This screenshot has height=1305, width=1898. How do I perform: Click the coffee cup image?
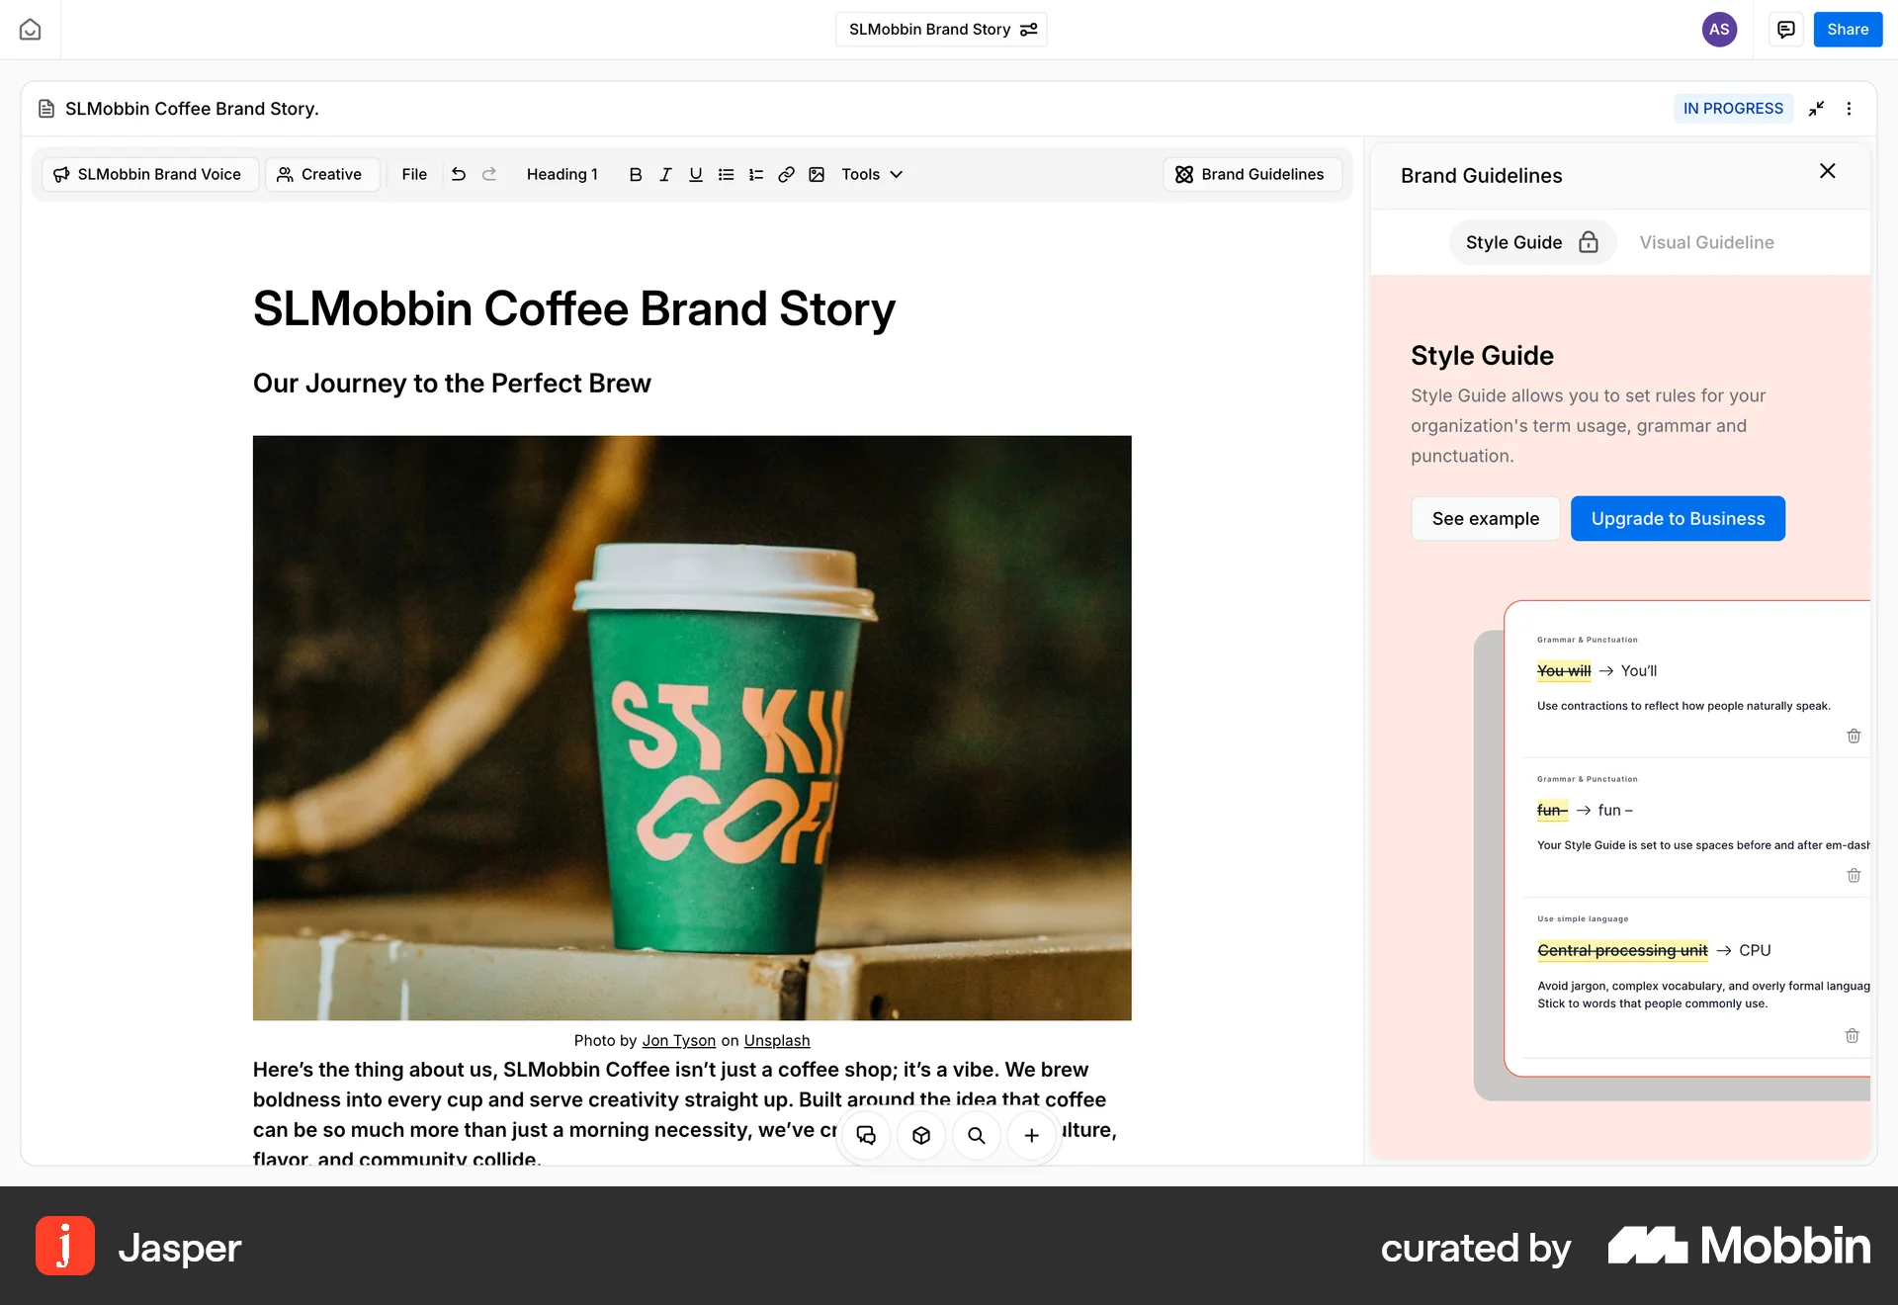click(692, 728)
